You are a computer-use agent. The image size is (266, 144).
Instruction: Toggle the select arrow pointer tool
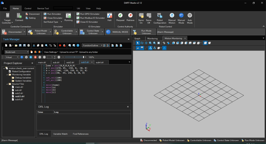coord(138,43)
